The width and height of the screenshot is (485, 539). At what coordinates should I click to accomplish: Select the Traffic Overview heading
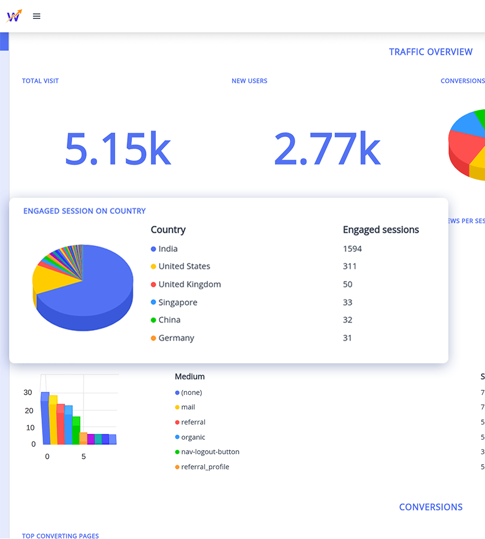pyautogui.click(x=431, y=52)
